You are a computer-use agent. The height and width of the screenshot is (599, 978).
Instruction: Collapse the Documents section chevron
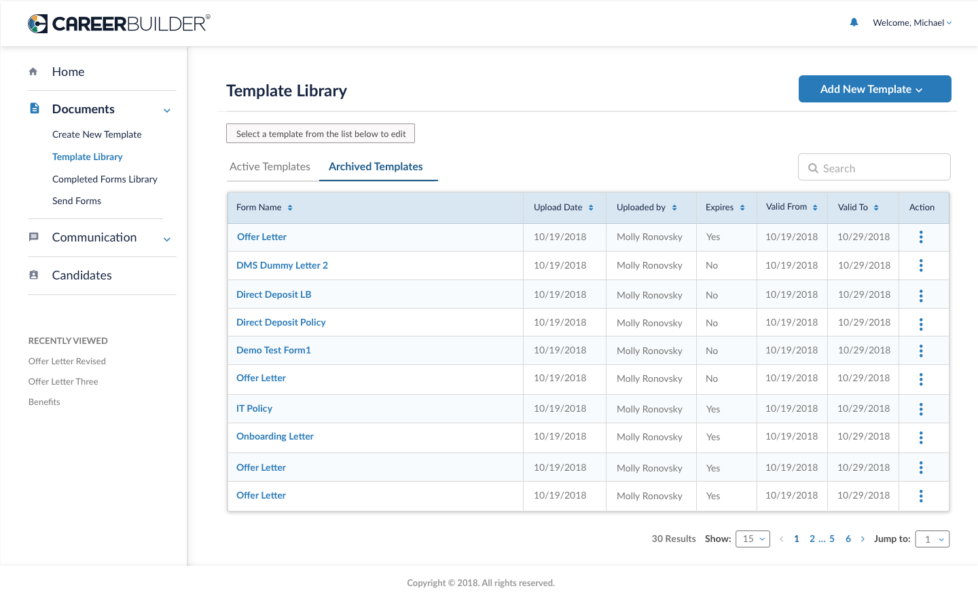[x=167, y=111]
